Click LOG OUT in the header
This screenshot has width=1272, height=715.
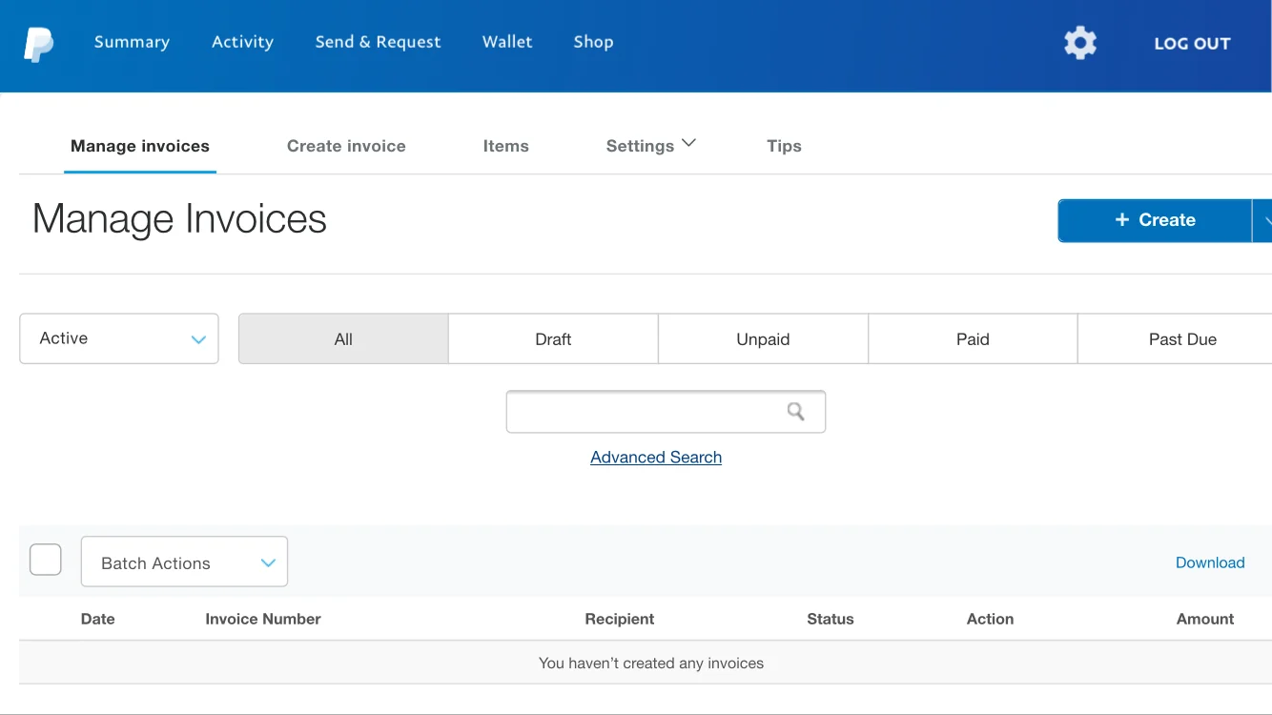click(1192, 44)
